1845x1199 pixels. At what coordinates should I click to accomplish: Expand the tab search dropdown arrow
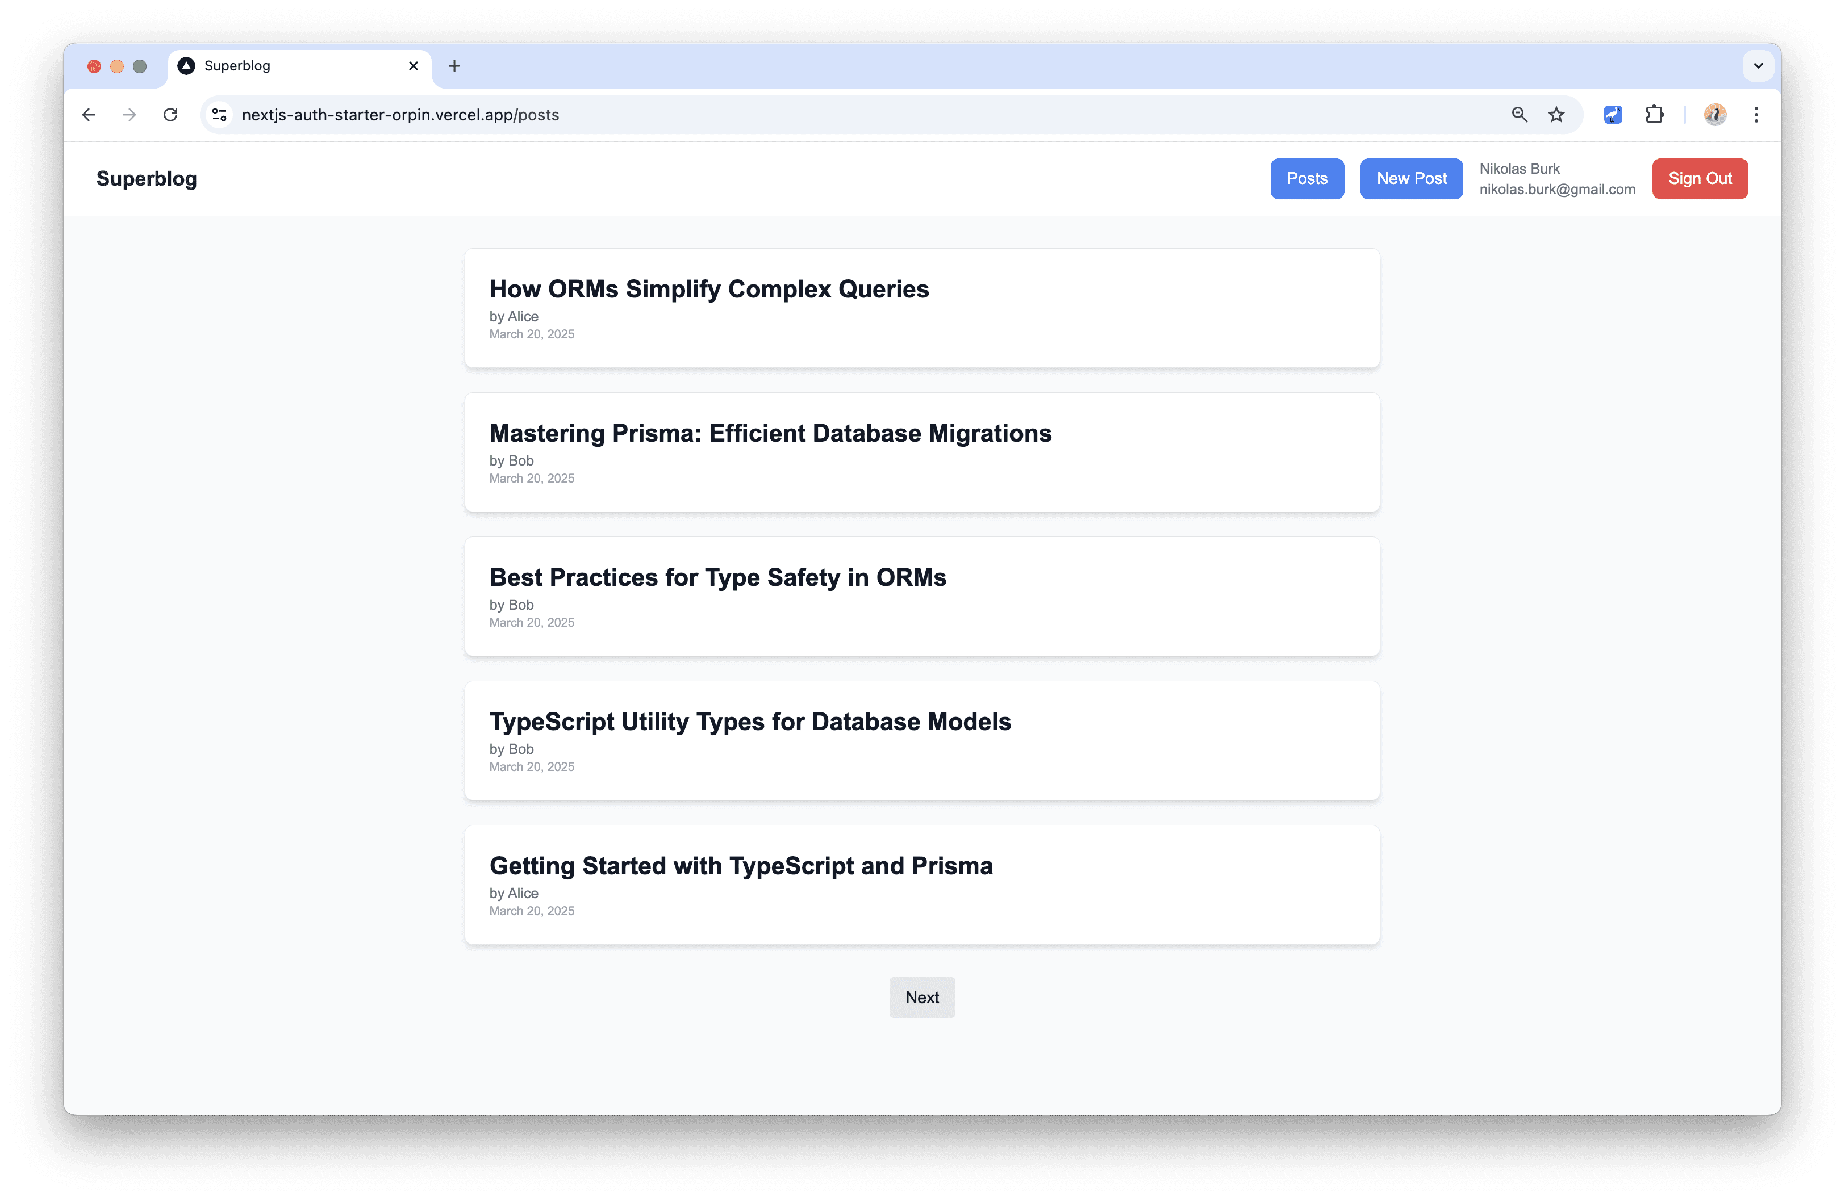(x=1758, y=66)
